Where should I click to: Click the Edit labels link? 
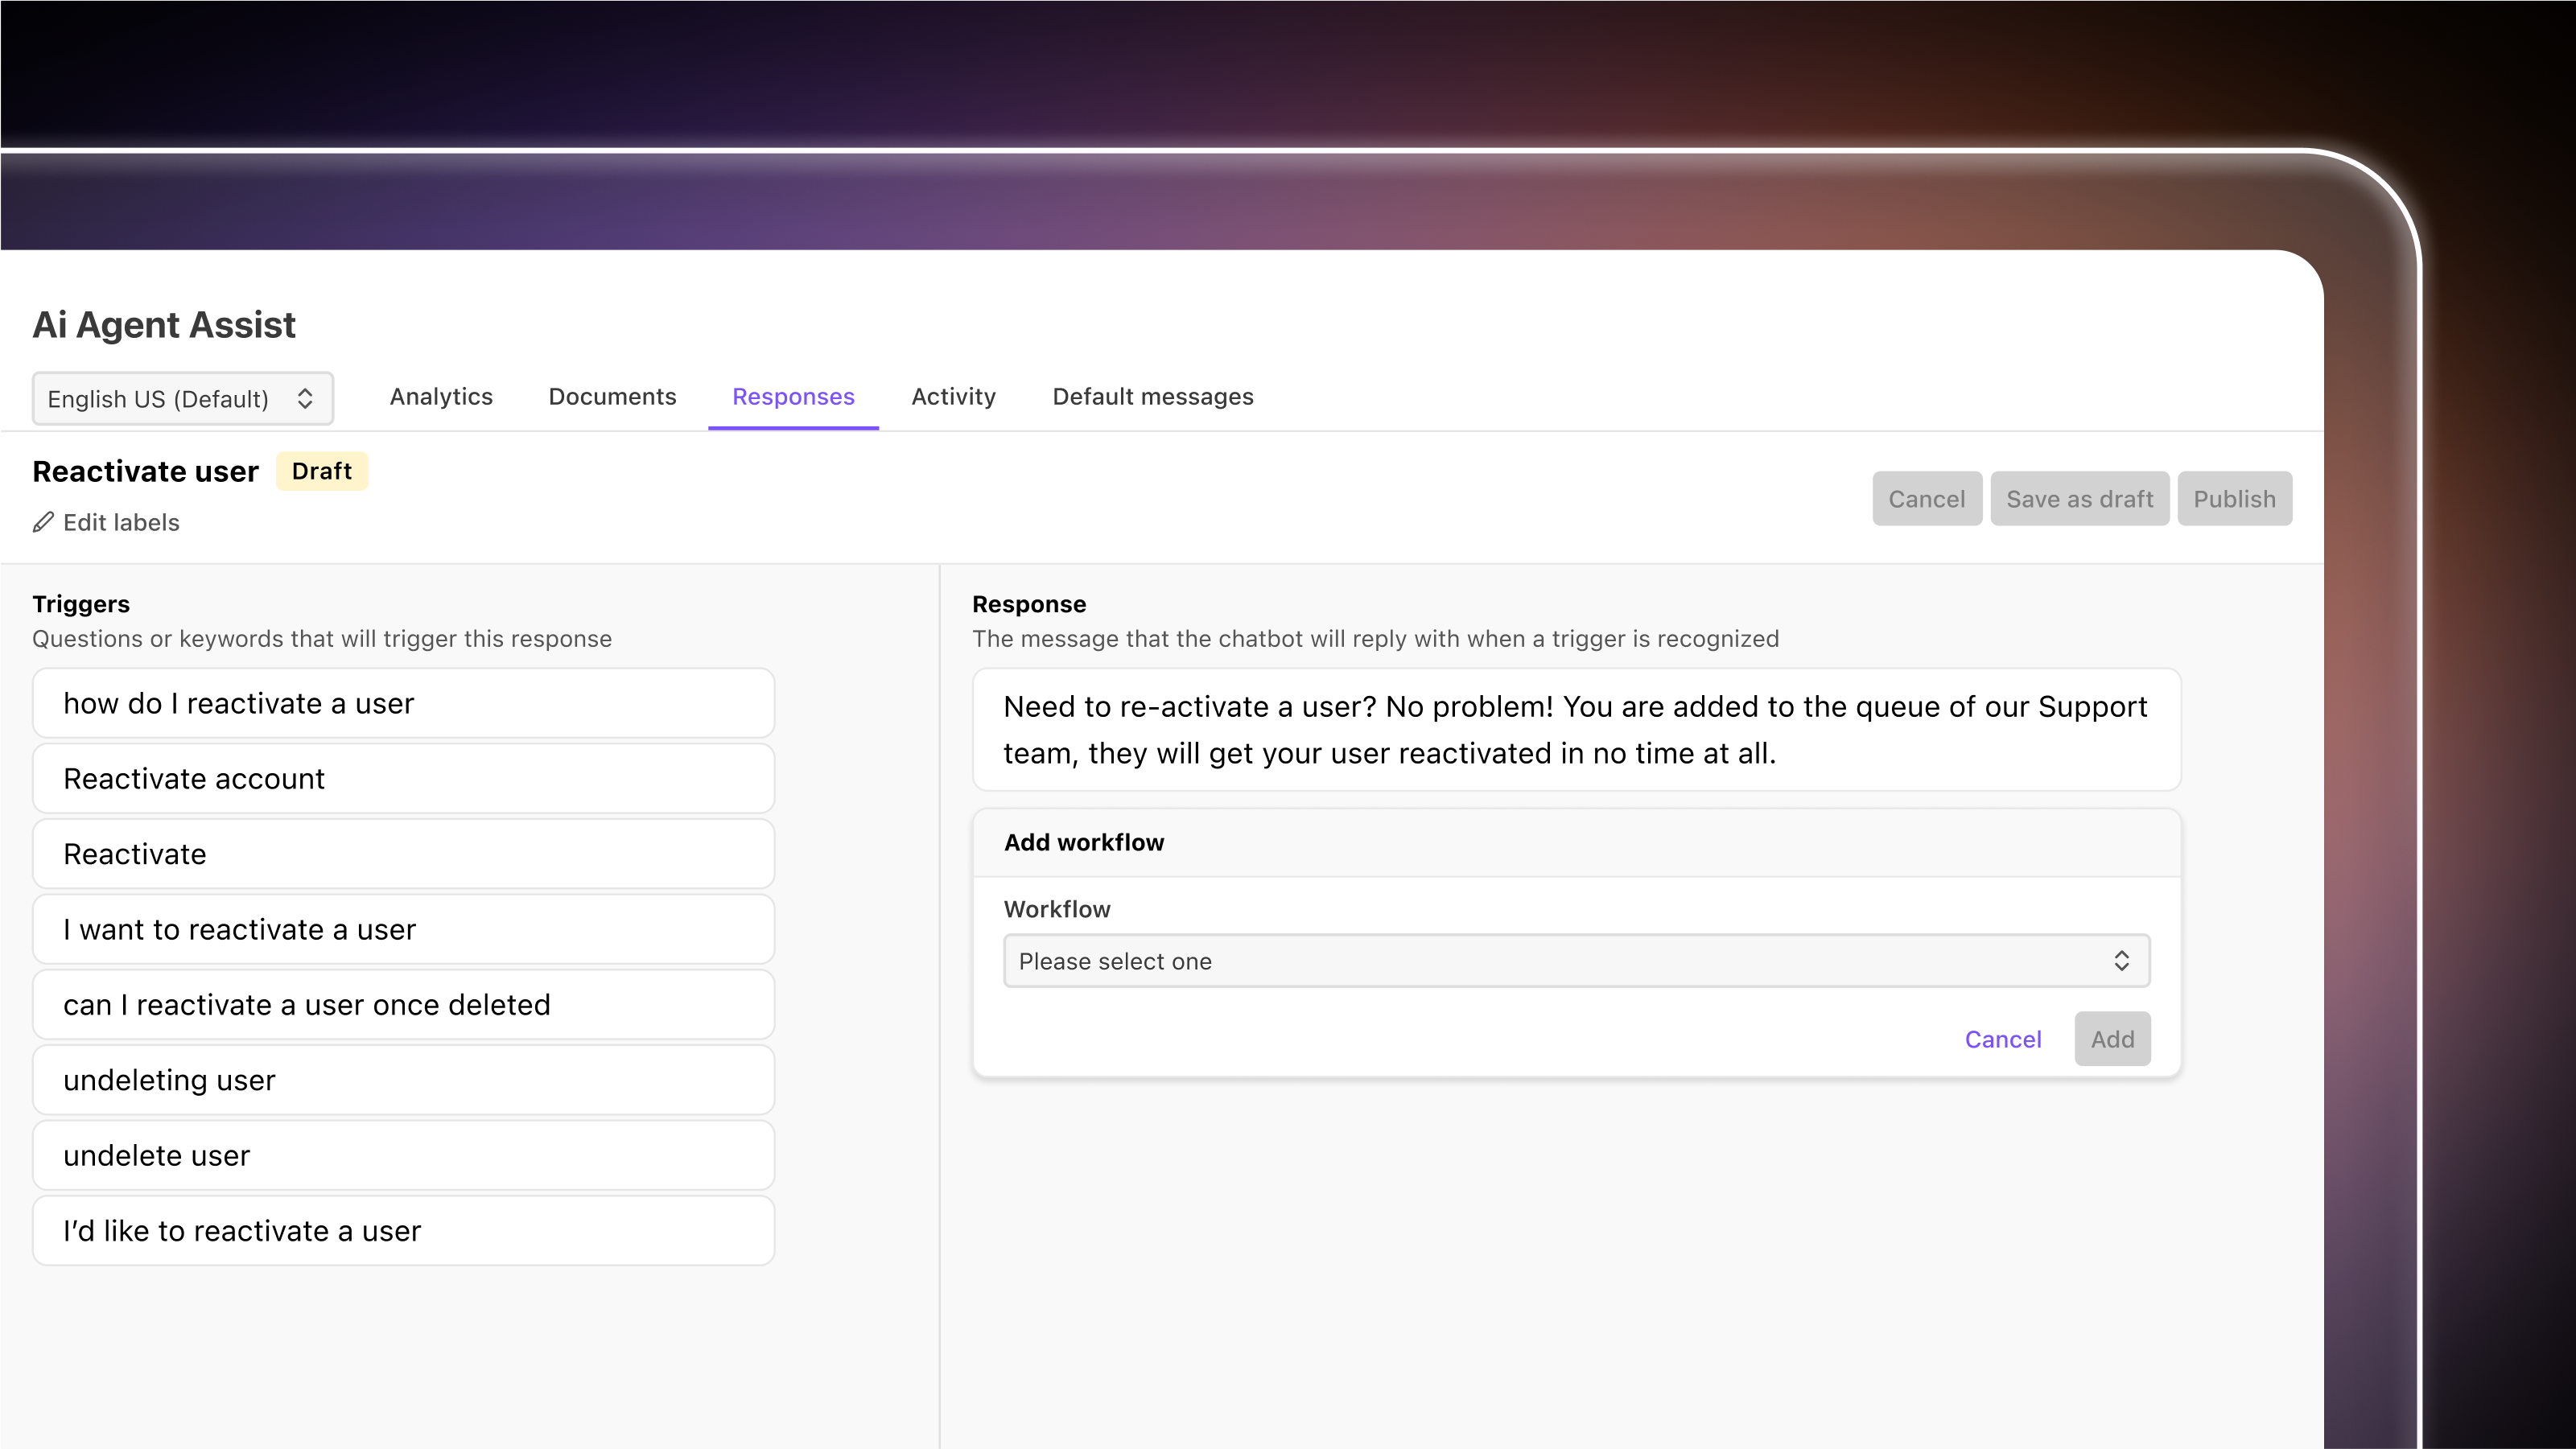click(121, 522)
